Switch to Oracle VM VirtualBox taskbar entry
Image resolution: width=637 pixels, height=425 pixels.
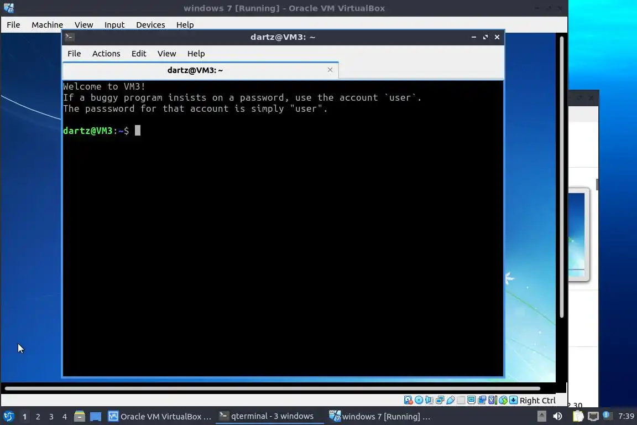(160, 417)
